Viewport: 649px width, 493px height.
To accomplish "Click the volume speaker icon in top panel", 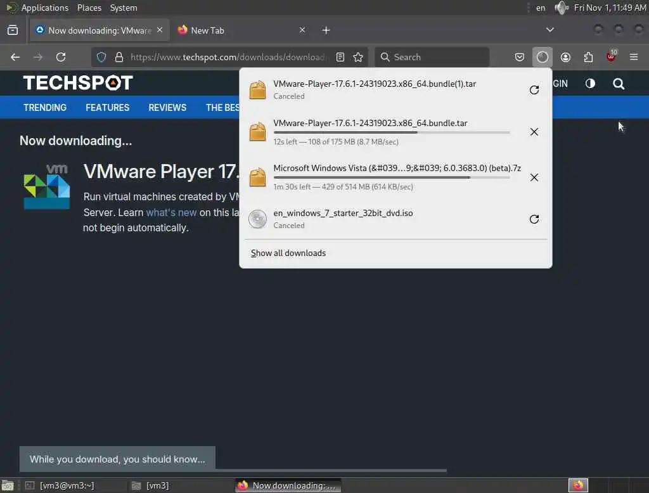I will click(562, 8).
